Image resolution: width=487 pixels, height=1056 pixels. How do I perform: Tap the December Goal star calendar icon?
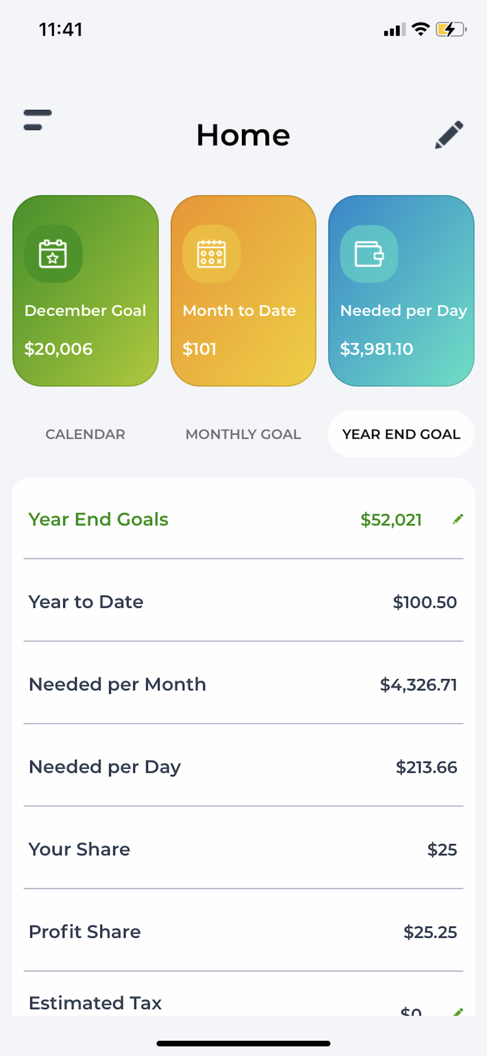click(53, 254)
